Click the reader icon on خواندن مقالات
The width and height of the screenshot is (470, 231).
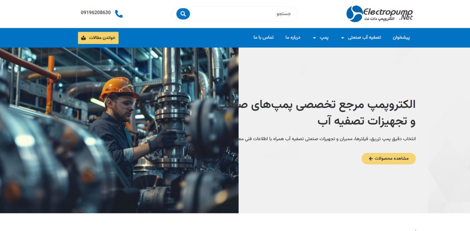tap(84, 38)
